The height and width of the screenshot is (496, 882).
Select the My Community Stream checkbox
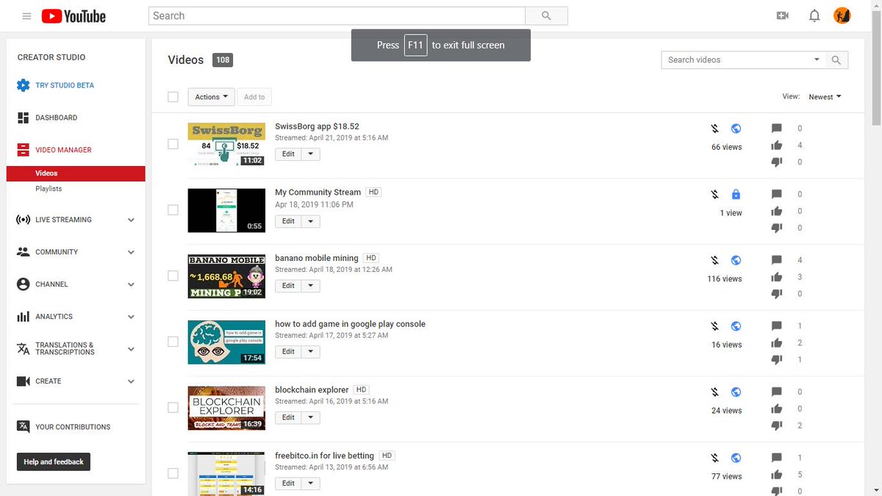173,209
